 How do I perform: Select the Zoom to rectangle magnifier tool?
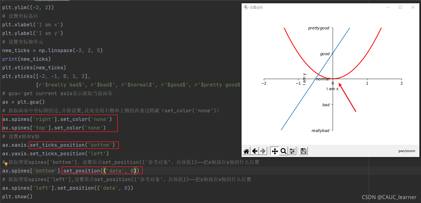point(284,151)
